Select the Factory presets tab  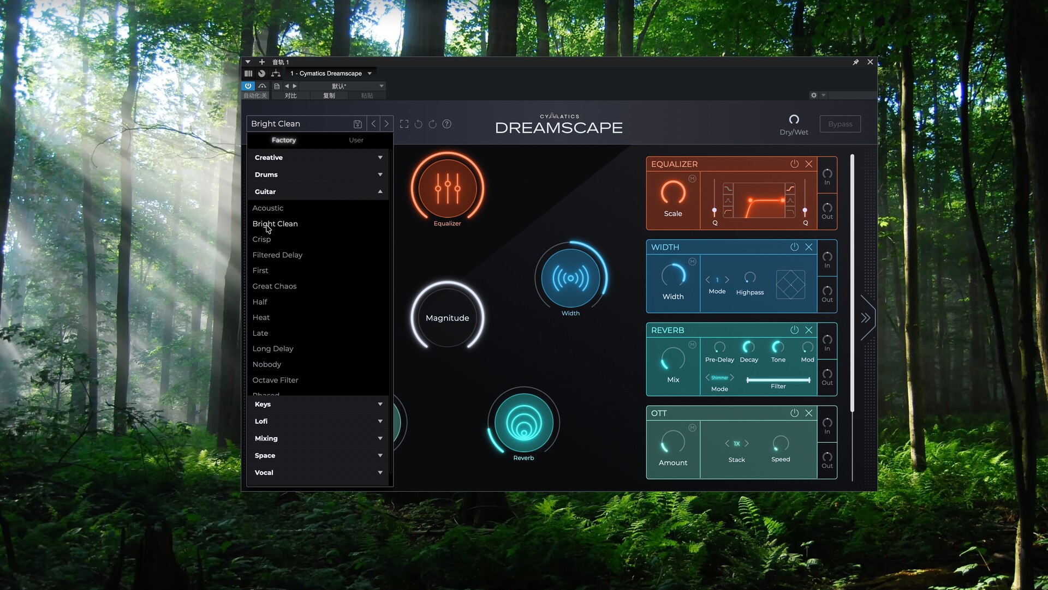284,140
